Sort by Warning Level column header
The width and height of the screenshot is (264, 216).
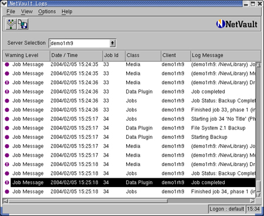click(26, 55)
